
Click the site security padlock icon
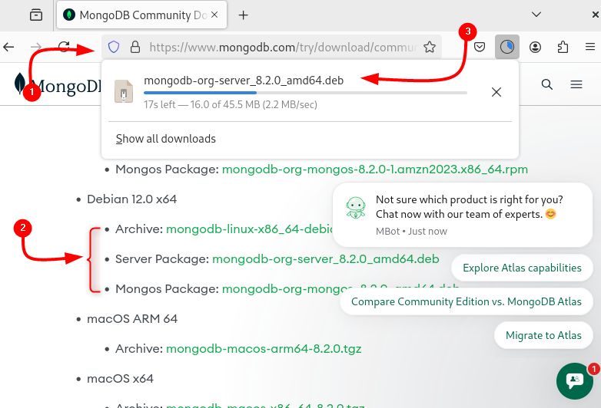click(x=135, y=47)
